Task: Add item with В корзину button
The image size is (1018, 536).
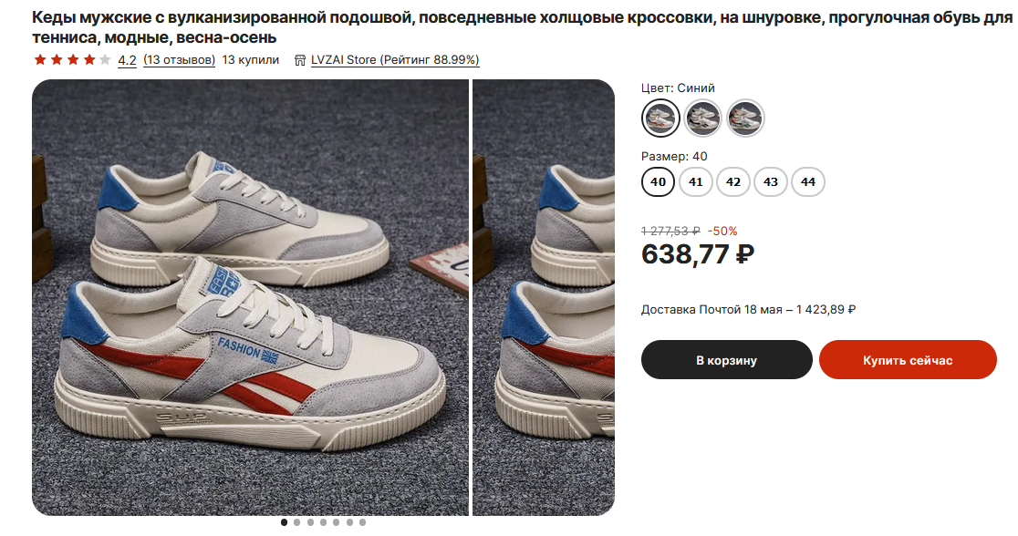Action: (x=726, y=360)
